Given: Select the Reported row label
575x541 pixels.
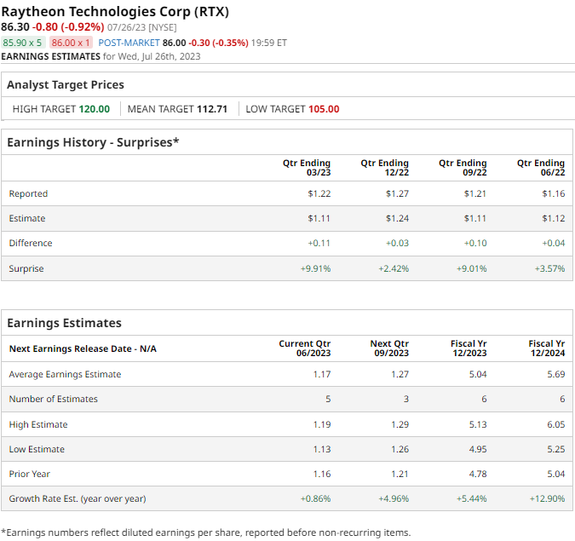Looking at the screenshot, I should tap(28, 193).
